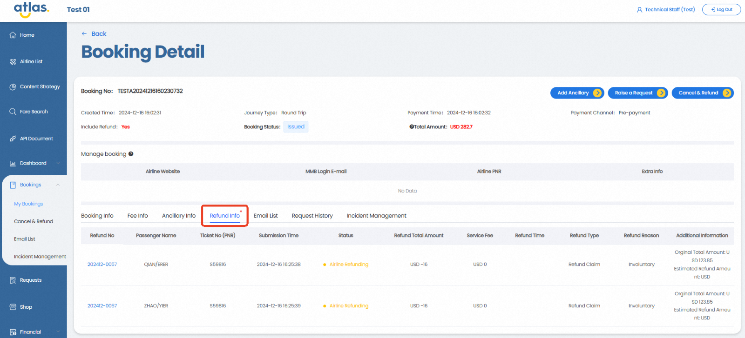745x338 pixels.
Task: Click the Raise a Request button
Action: (x=637, y=93)
